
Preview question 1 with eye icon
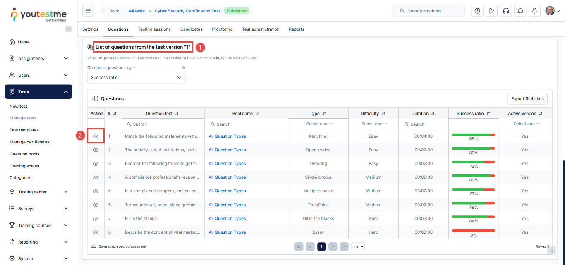(x=96, y=136)
